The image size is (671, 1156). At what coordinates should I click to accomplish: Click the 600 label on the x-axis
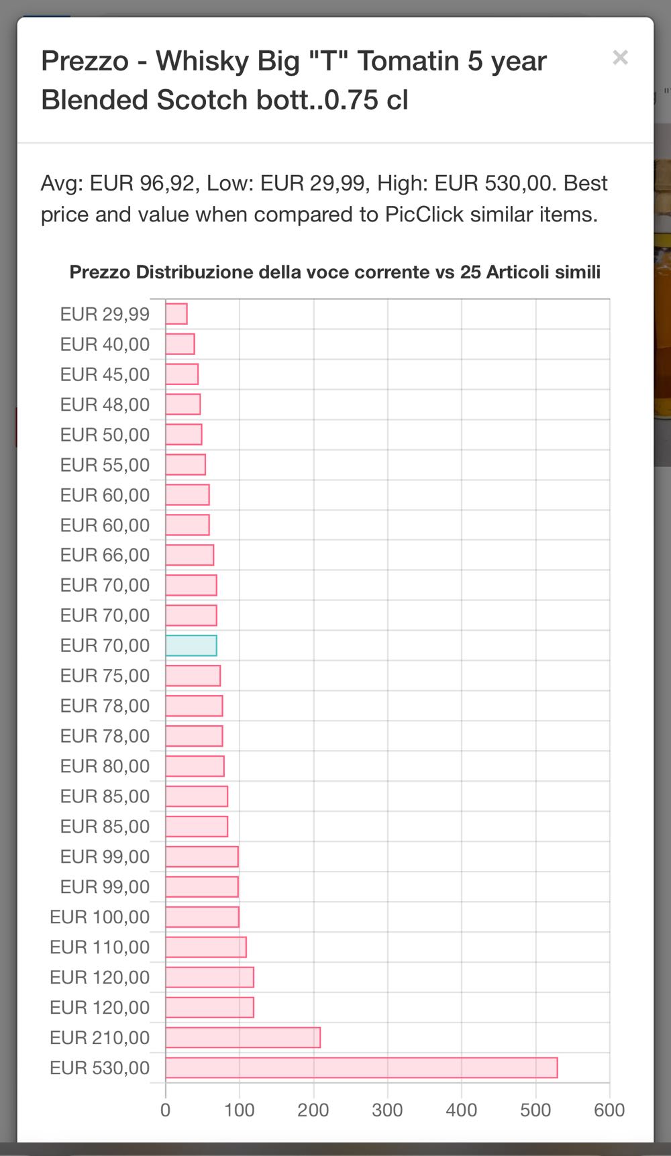[x=609, y=1110]
